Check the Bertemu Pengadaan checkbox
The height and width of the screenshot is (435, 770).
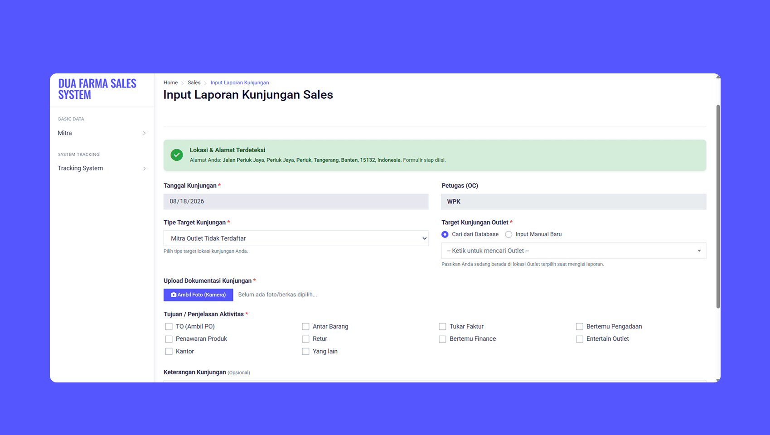tap(579, 326)
